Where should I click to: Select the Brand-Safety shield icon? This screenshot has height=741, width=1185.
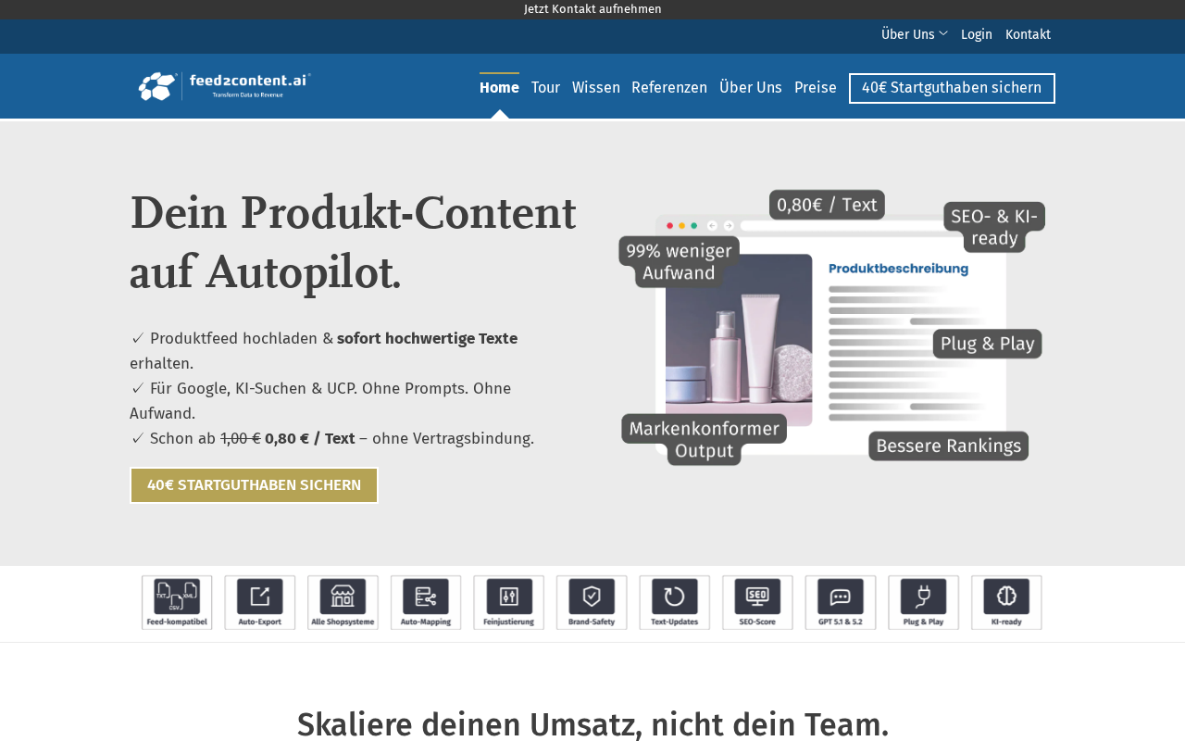[592, 602]
